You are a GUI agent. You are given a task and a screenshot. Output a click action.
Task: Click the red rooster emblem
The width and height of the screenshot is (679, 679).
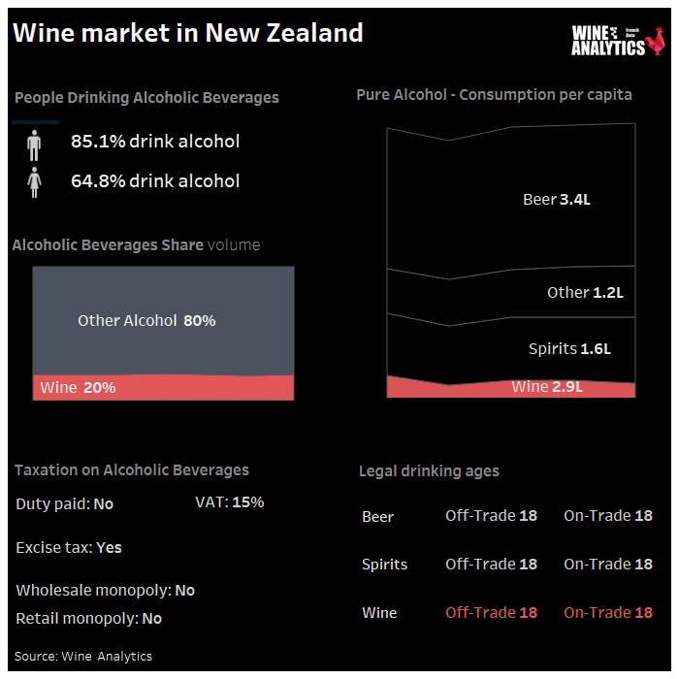coord(655,41)
